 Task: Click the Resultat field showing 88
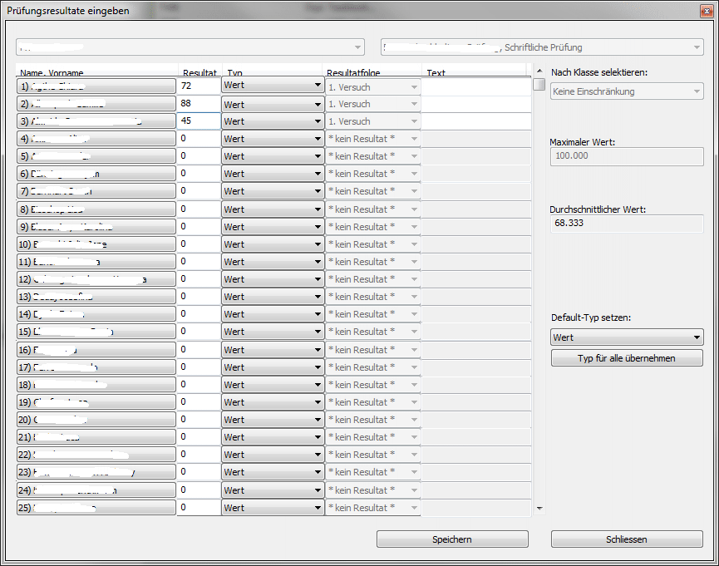point(198,103)
